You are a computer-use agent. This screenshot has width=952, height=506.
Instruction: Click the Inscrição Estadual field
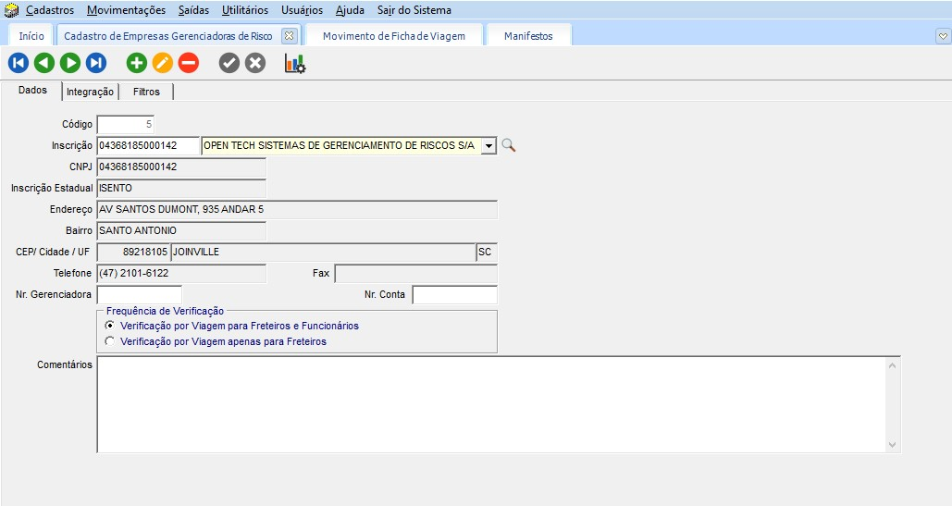coord(181,188)
